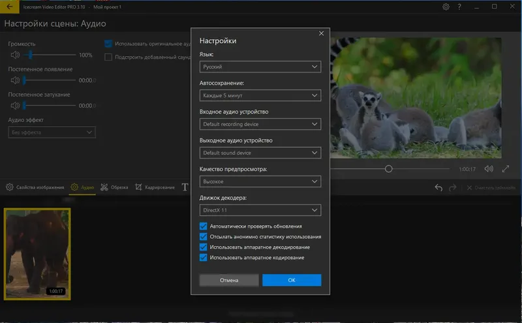Open the Движок декодера DirectX 11 dropdown
This screenshot has width=522, height=323.
[x=260, y=210]
